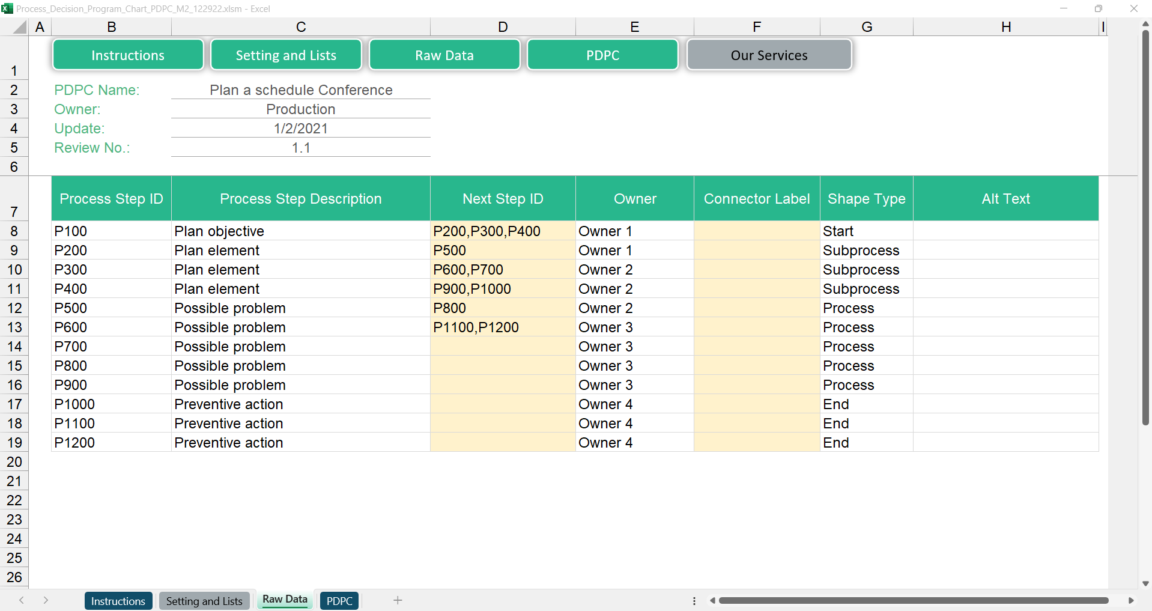Image resolution: width=1152 pixels, height=611 pixels.
Task: Click the tab bar resize handle dots
Action: [694, 600]
